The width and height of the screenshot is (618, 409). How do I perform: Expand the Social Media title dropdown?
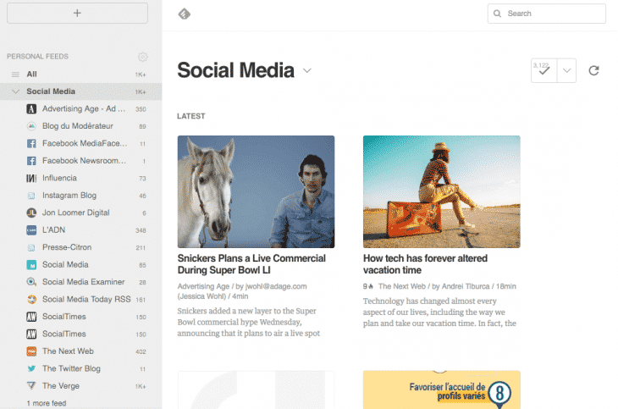pos(307,70)
